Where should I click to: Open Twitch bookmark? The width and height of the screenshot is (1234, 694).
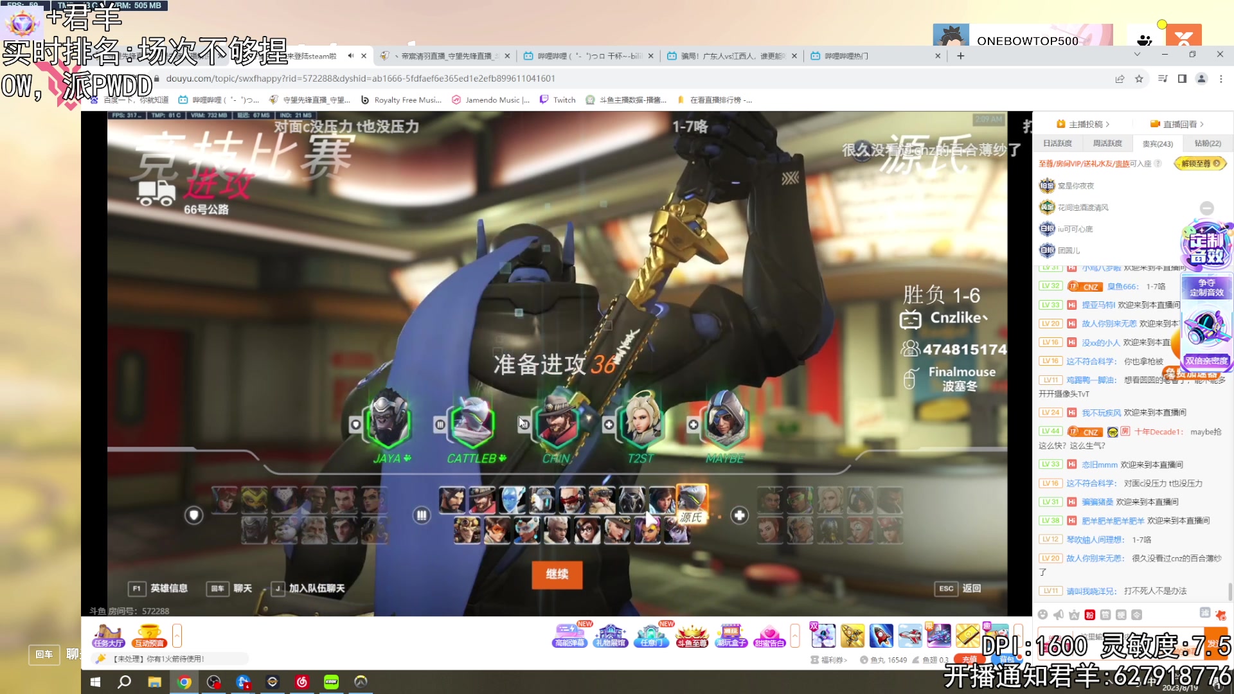[x=557, y=100]
